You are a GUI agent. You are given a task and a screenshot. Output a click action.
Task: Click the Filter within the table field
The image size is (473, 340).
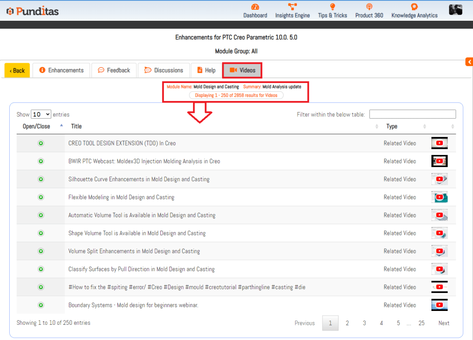(x=412, y=114)
